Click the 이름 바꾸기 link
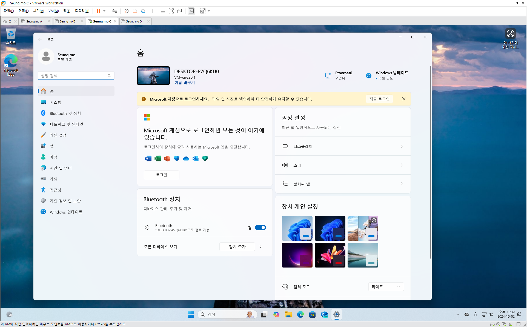Screen dimensions: 527x327 click(x=185, y=83)
